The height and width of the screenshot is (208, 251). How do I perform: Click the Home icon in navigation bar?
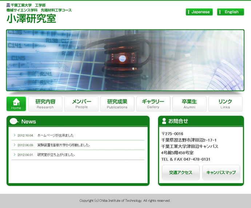[x=16, y=102]
